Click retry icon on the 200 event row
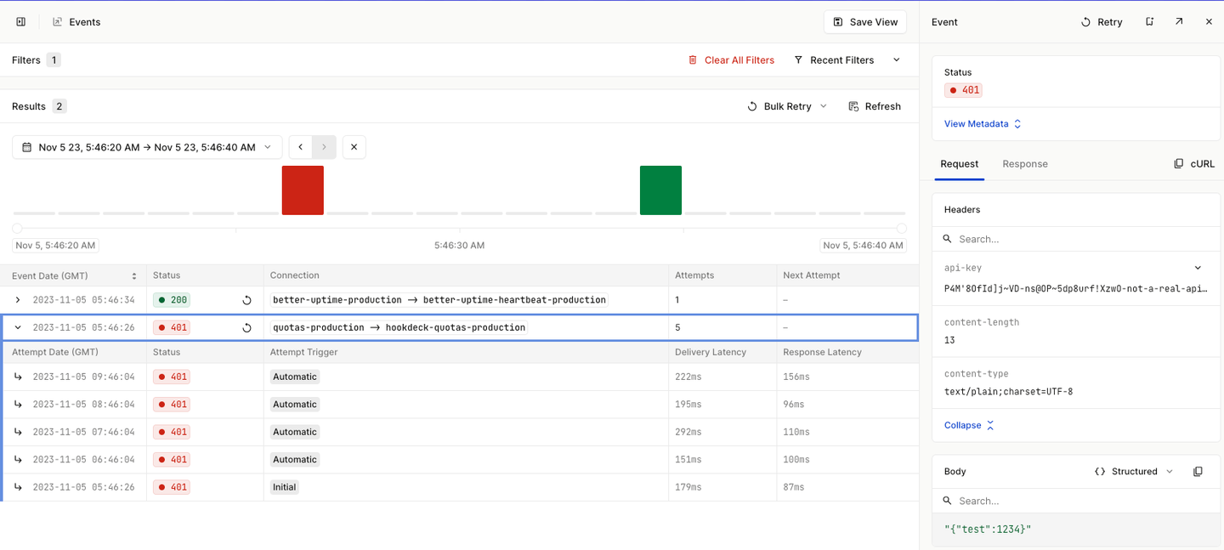 pos(246,300)
